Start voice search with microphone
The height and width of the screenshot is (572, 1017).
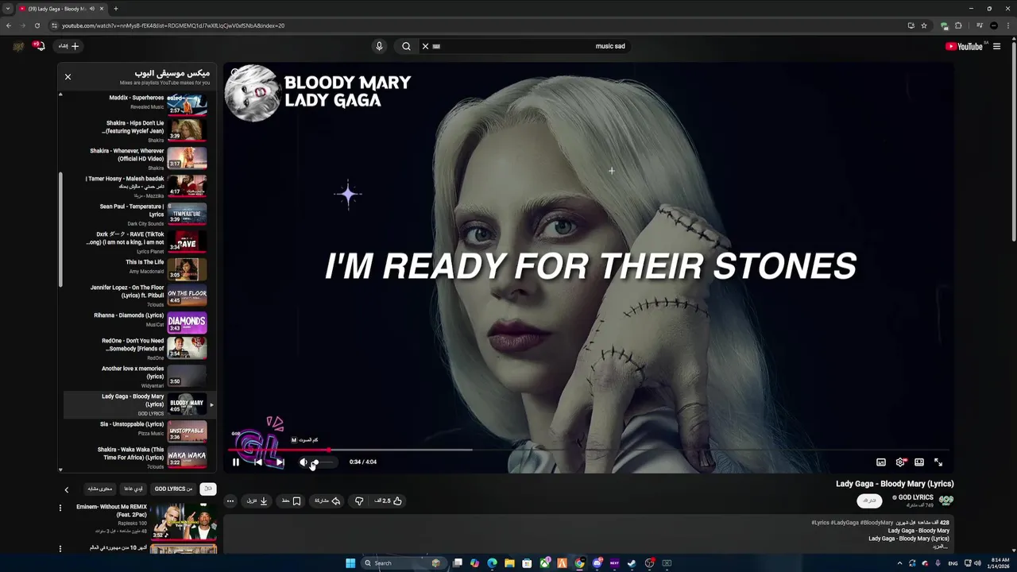(379, 46)
